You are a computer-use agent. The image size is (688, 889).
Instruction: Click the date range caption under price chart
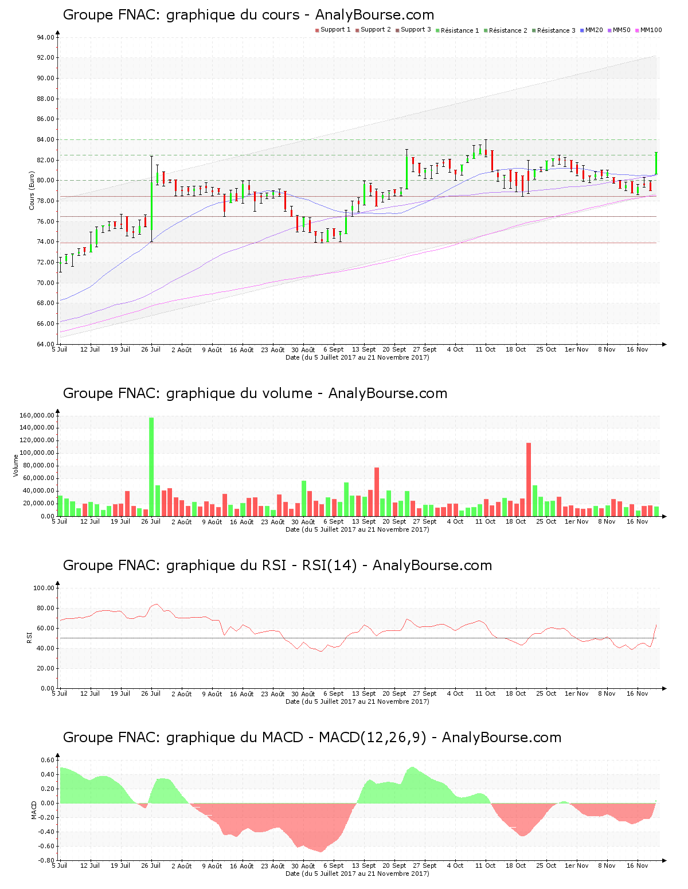[357, 357]
